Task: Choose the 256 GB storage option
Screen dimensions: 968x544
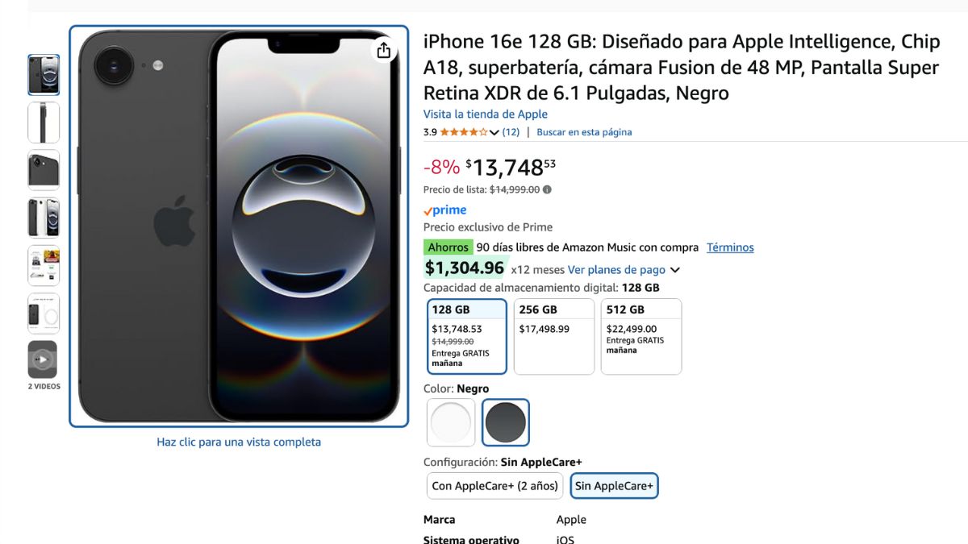Action: coord(554,337)
